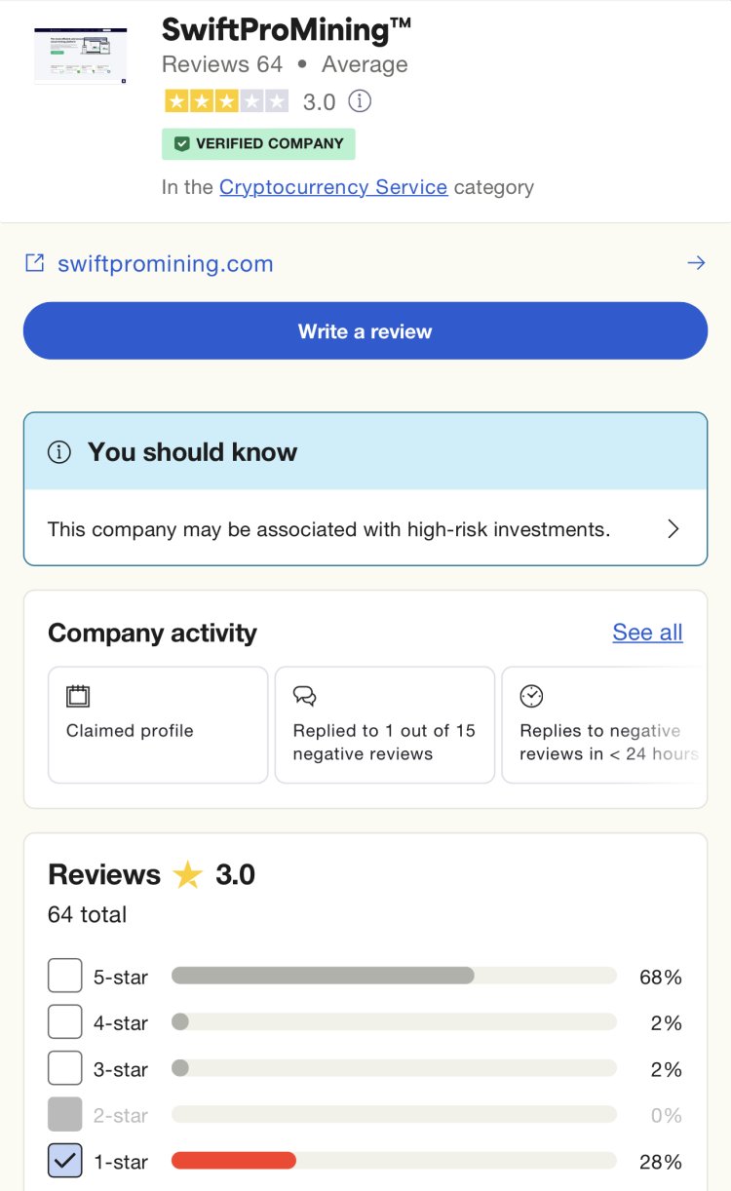Click the clock icon for reply time

(x=532, y=695)
